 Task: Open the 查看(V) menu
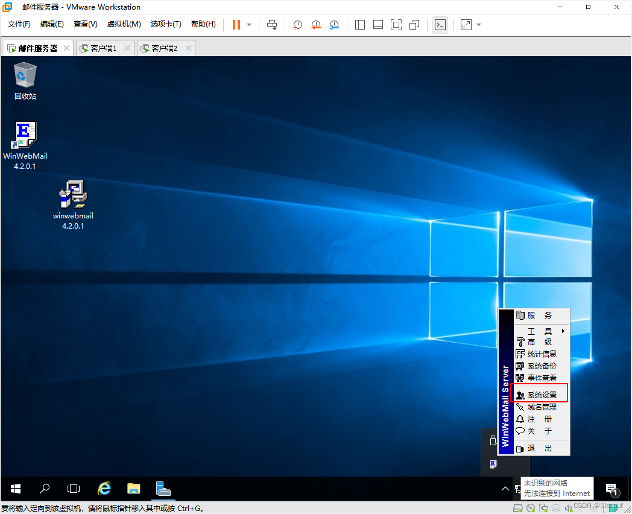[x=86, y=24]
